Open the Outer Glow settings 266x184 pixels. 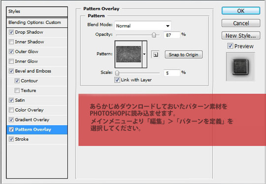27,52
